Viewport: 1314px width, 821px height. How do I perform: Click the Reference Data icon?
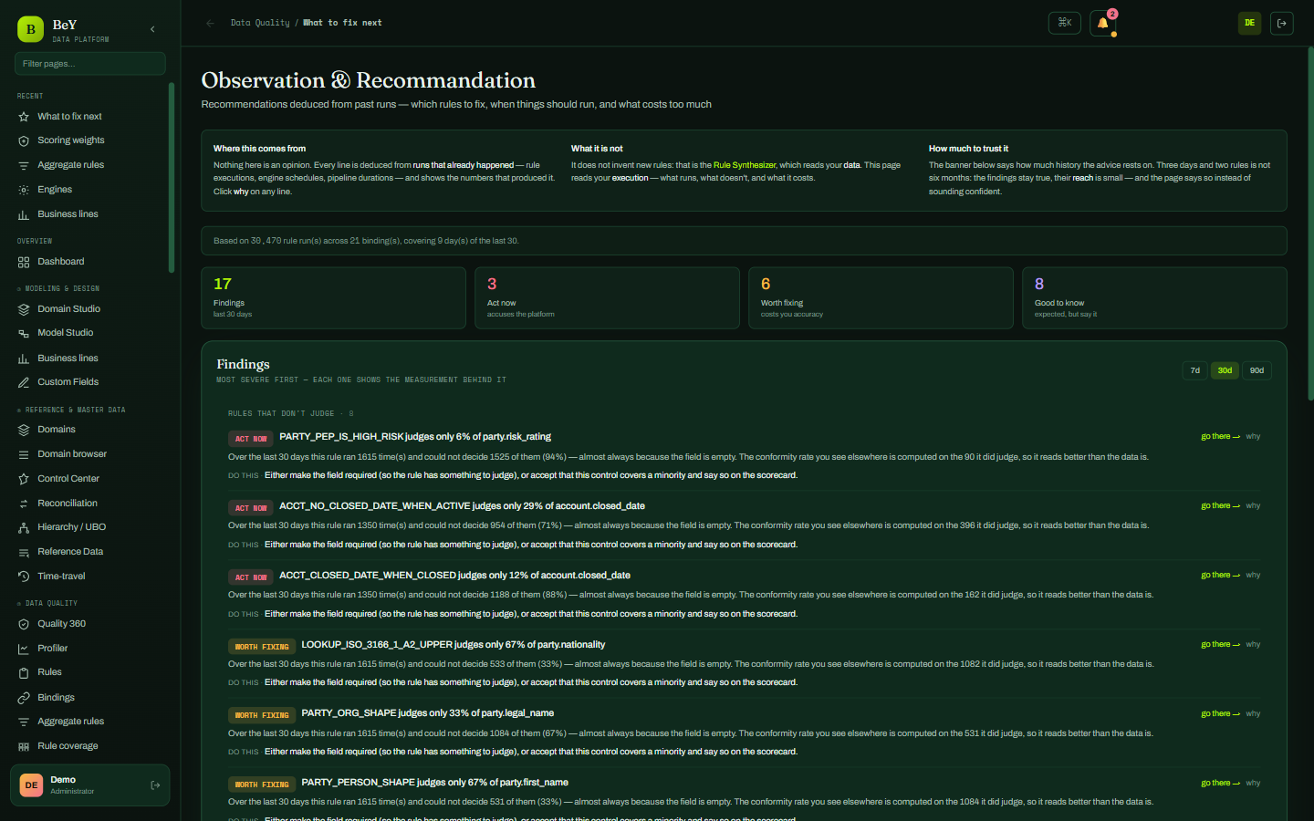tap(24, 552)
